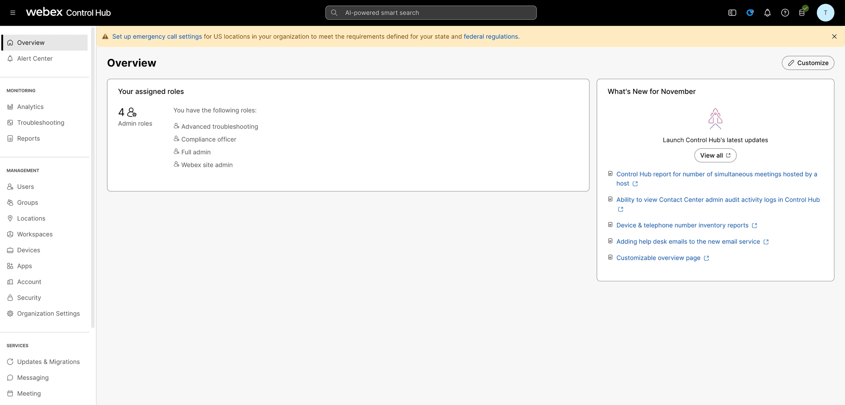Click the Customize button
The width and height of the screenshot is (845, 405).
(808, 63)
